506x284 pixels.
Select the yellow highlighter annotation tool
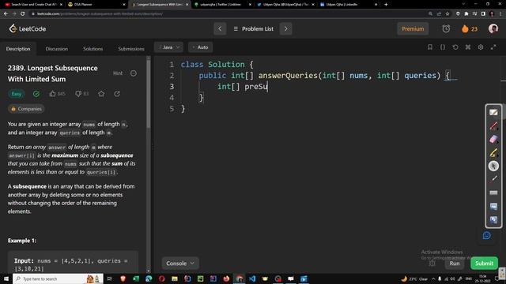coord(493,152)
